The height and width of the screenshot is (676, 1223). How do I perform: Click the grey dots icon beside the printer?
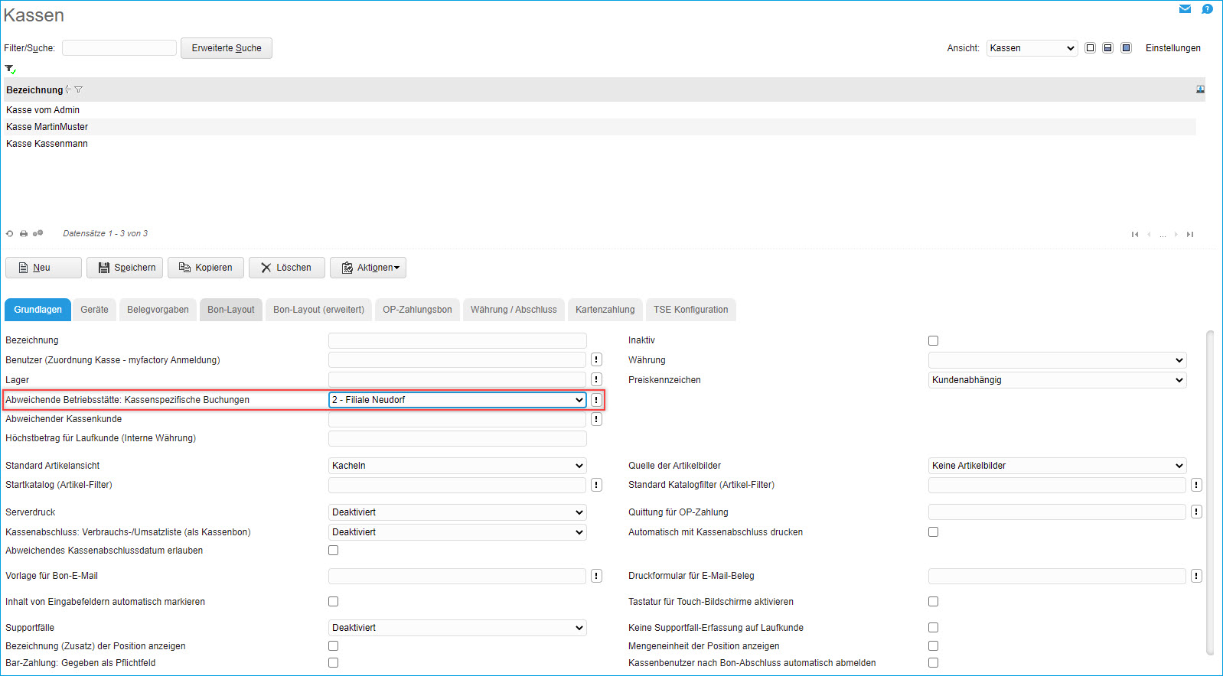(x=38, y=233)
